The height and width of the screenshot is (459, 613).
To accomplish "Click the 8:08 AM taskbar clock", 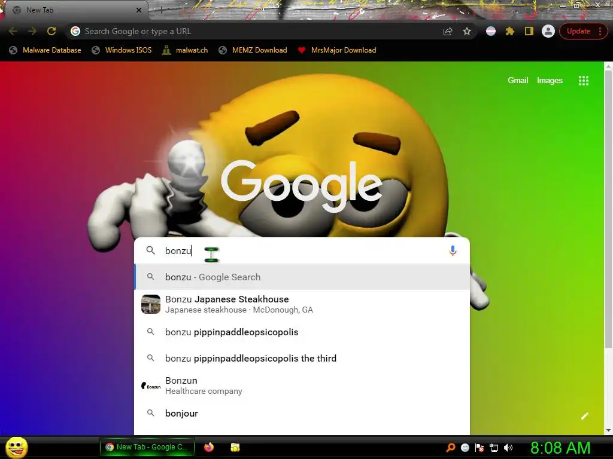I will coord(560,448).
